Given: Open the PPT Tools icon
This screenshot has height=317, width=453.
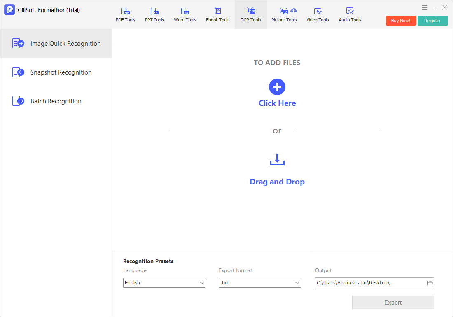Looking at the screenshot, I should [x=154, y=11].
